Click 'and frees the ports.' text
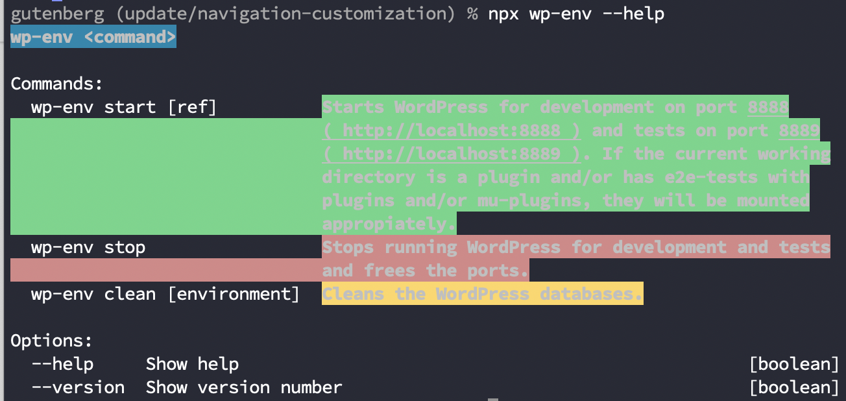The image size is (846, 401). tap(426, 271)
